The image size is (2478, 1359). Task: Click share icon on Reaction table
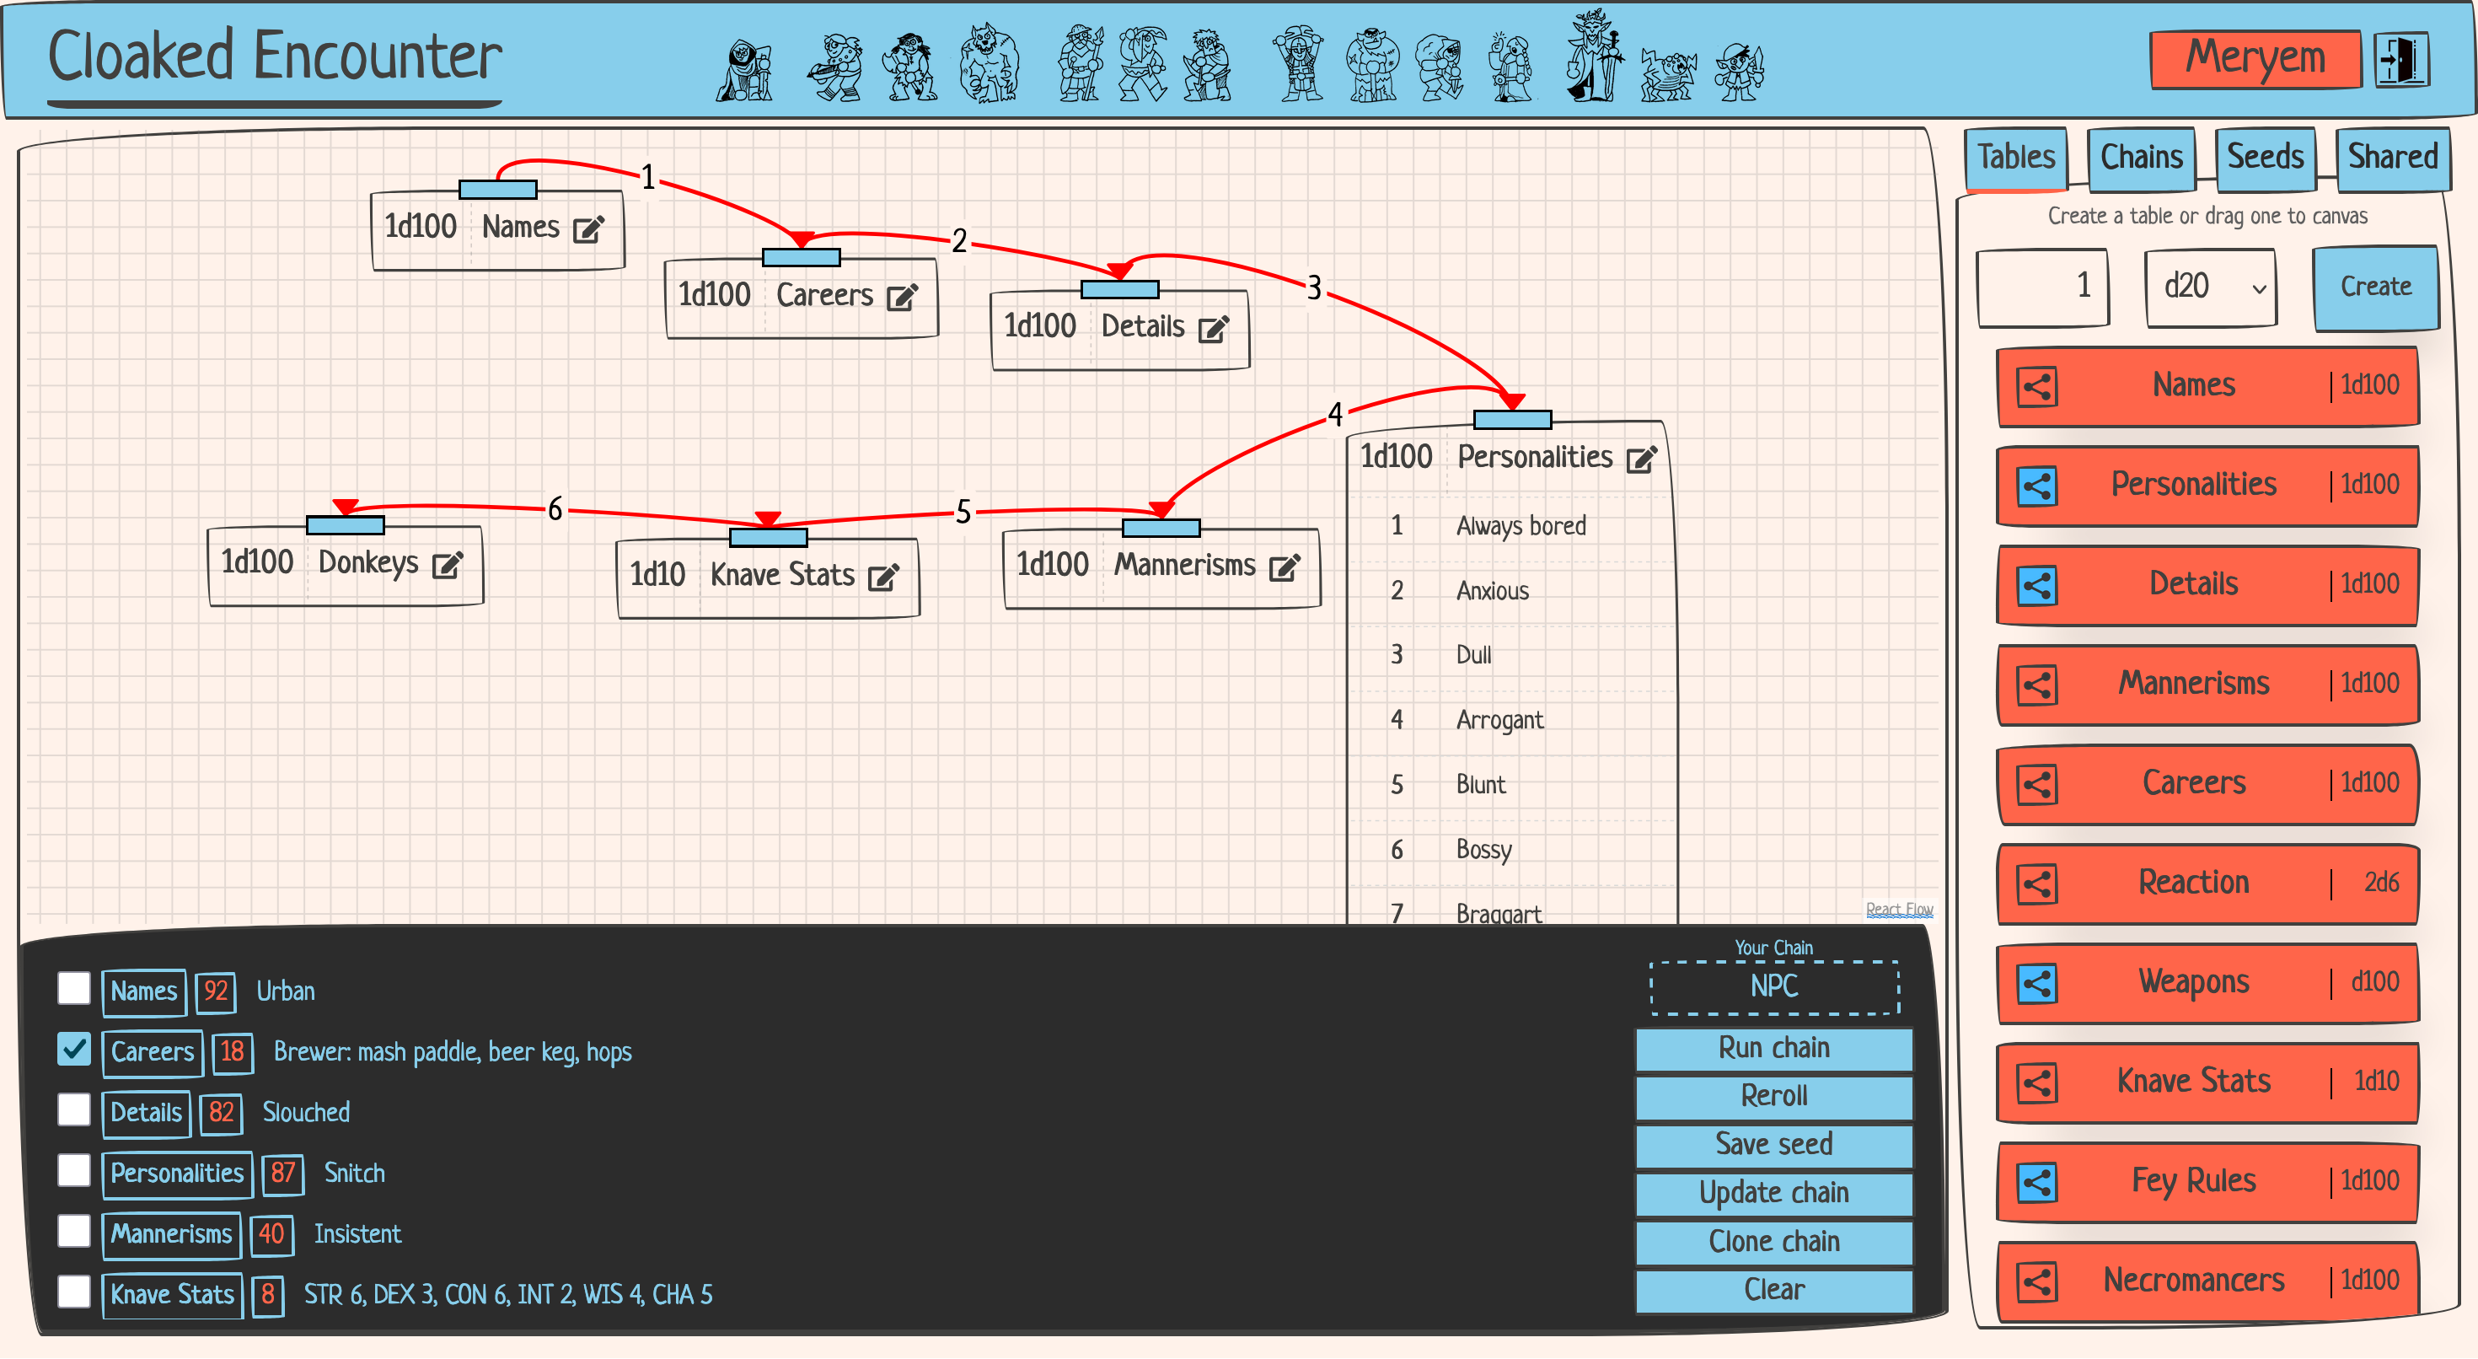2036,884
